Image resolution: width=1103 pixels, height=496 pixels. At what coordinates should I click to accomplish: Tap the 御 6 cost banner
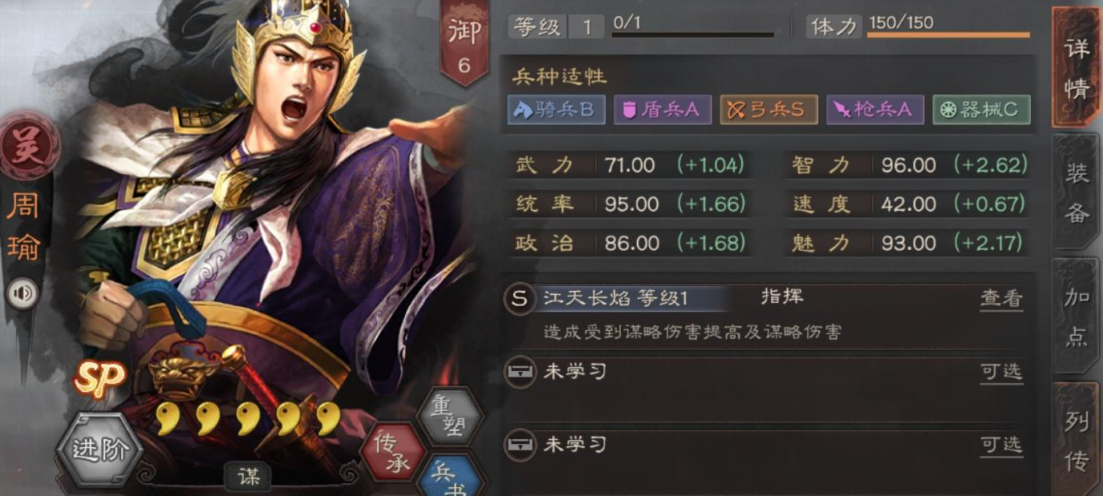point(464,44)
